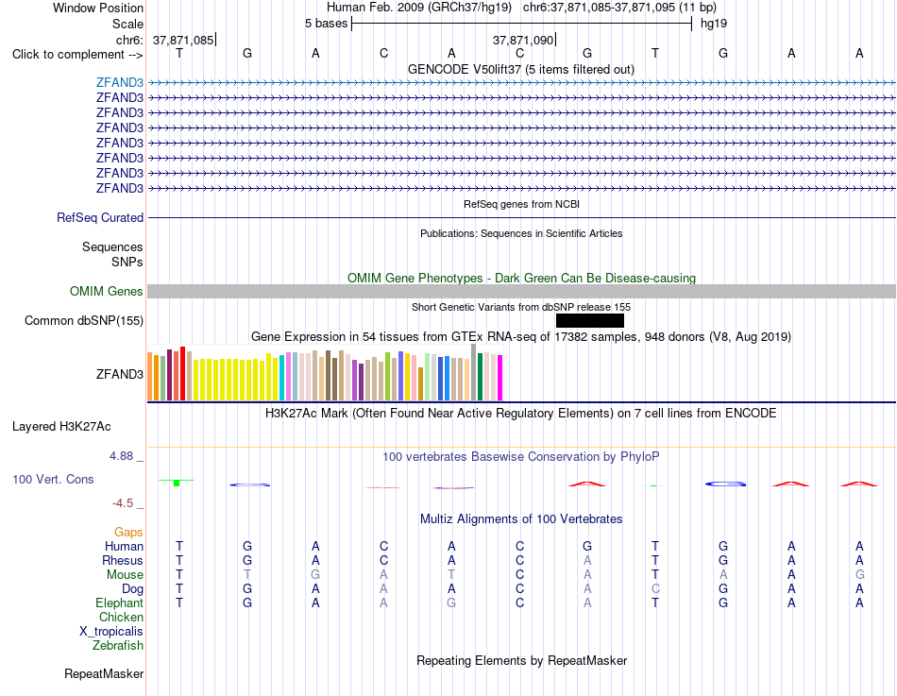Click the chr6: label in ruler
897x696 pixels.
click(130, 40)
